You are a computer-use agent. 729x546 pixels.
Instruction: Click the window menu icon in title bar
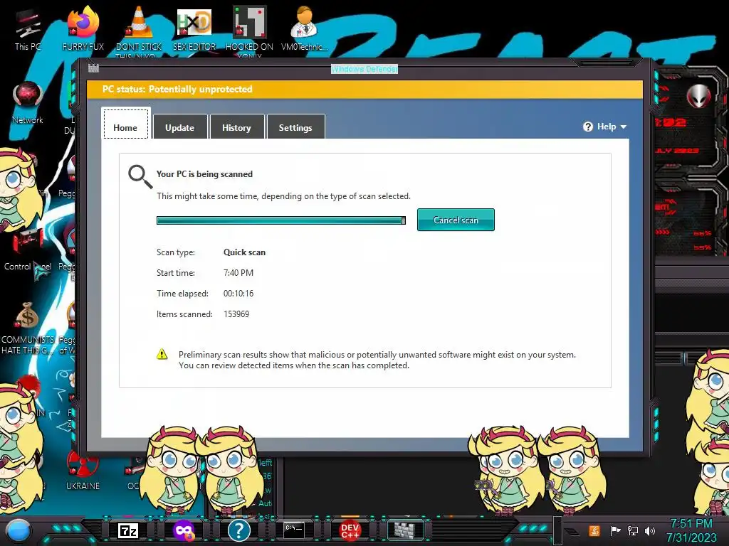(x=93, y=68)
